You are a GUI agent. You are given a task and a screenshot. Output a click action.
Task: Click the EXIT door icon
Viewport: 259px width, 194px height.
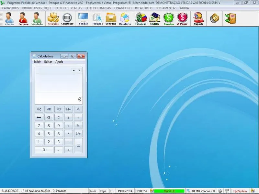231,18
